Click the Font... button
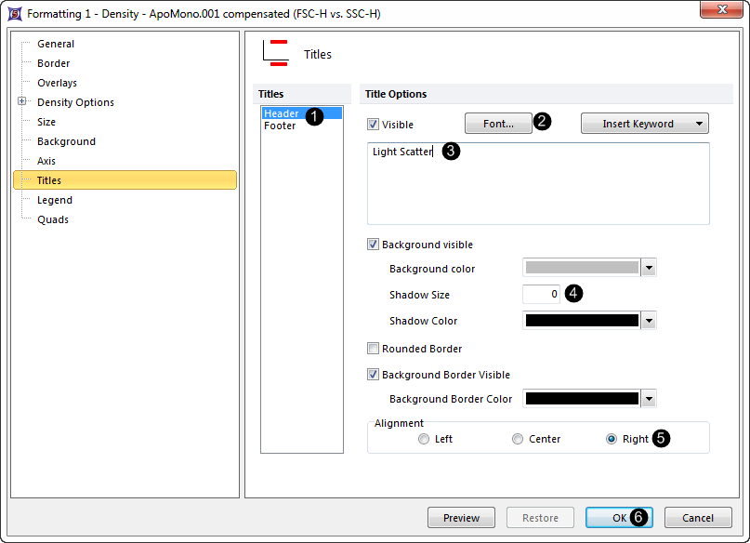This screenshot has width=750, height=543. point(498,124)
